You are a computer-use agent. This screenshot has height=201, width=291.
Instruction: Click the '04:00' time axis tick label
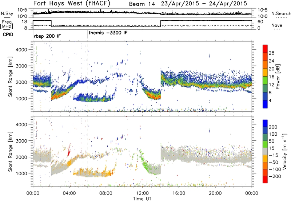click(69, 193)
